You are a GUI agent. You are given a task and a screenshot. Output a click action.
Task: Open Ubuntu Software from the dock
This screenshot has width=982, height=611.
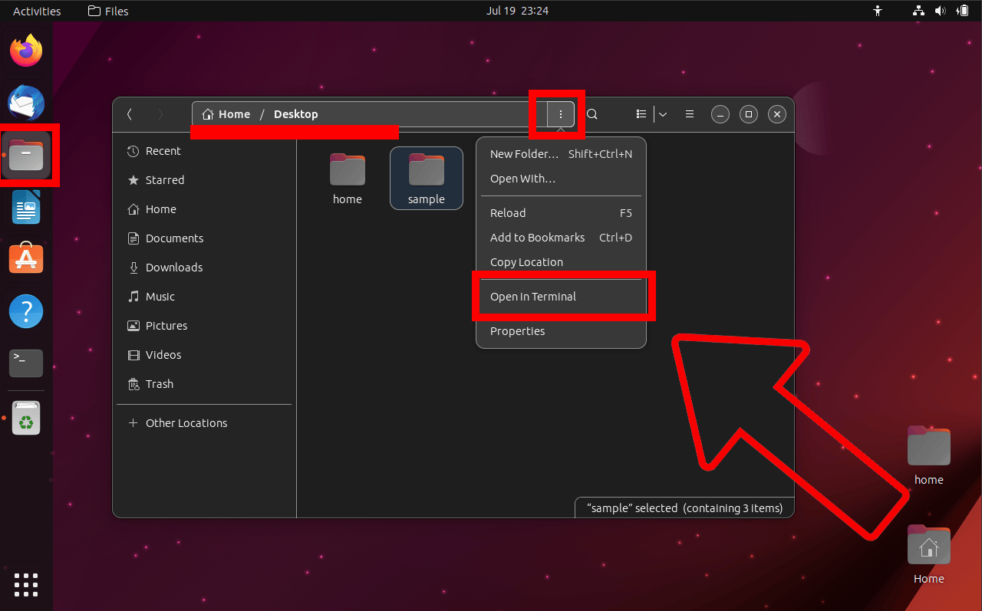(25, 258)
